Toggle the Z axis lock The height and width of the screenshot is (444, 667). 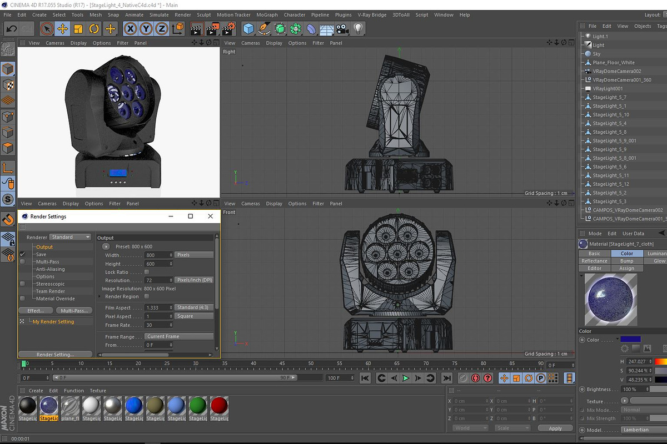162,28
